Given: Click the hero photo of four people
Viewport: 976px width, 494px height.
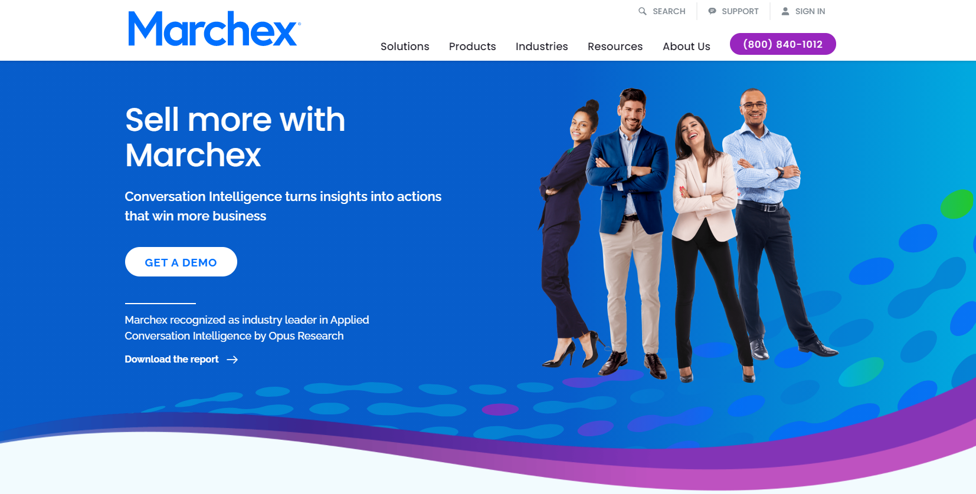Looking at the screenshot, I should 687,235.
